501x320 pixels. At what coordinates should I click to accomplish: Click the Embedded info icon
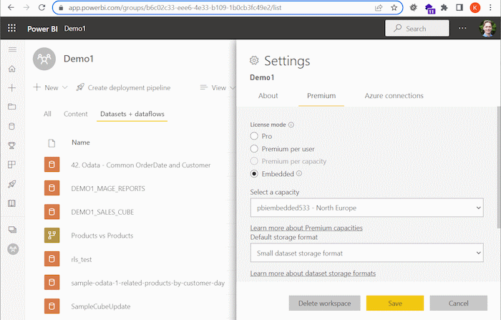(298, 173)
